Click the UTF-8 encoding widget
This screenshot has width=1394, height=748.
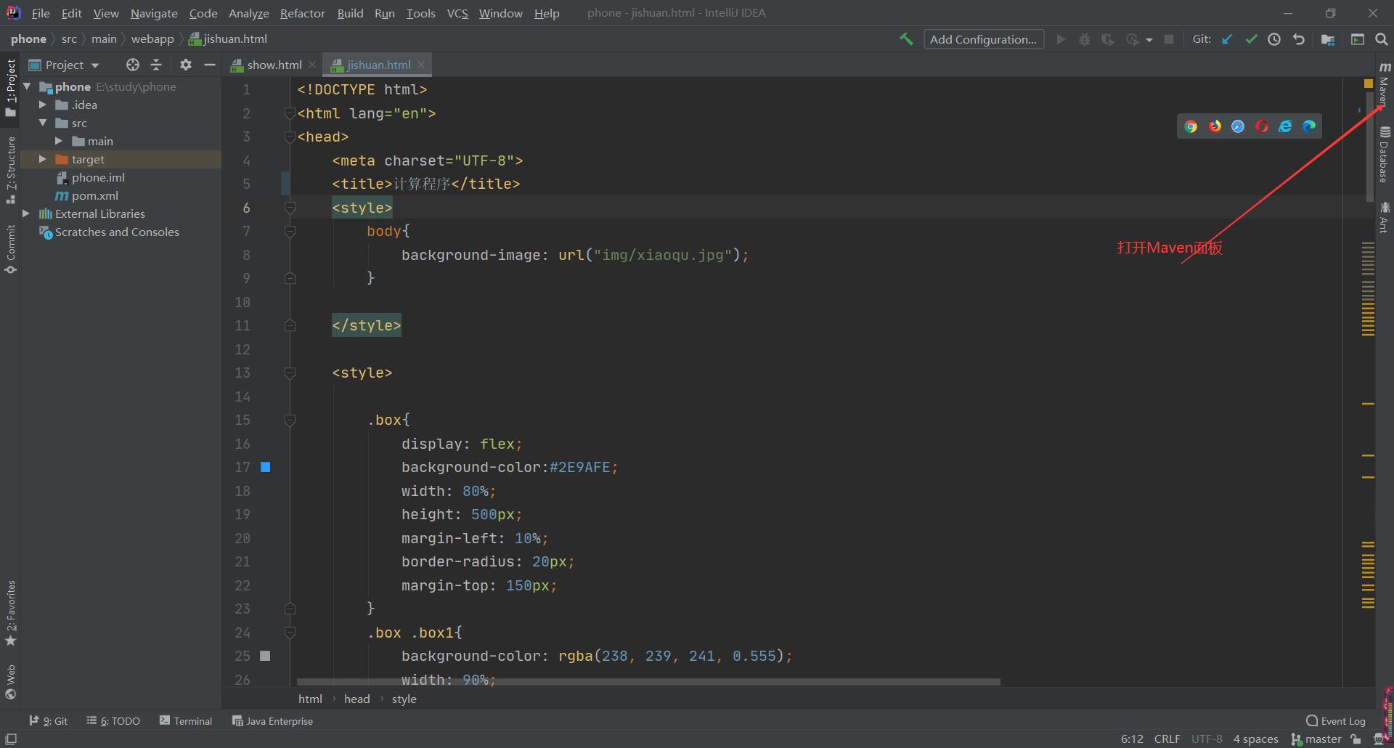[1207, 739]
